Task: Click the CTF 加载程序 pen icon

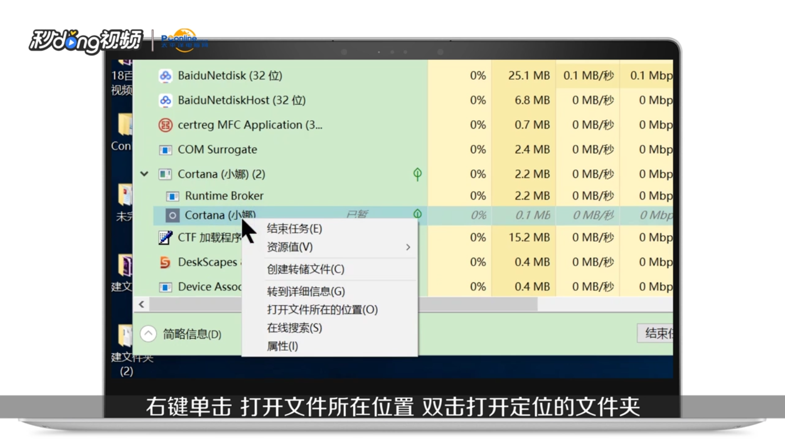Action: click(165, 238)
